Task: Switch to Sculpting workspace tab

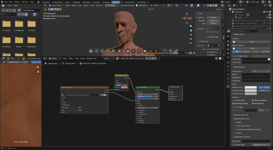Action: point(106,2)
